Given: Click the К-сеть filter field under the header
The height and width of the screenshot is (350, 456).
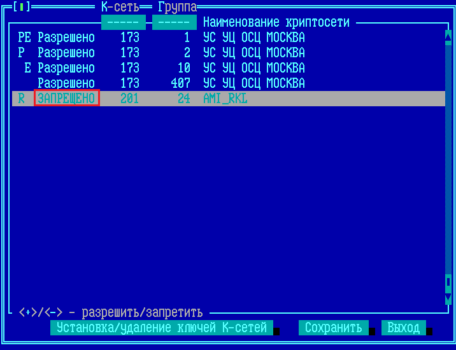Looking at the screenshot, I should pyautogui.click(x=123, y=22).
